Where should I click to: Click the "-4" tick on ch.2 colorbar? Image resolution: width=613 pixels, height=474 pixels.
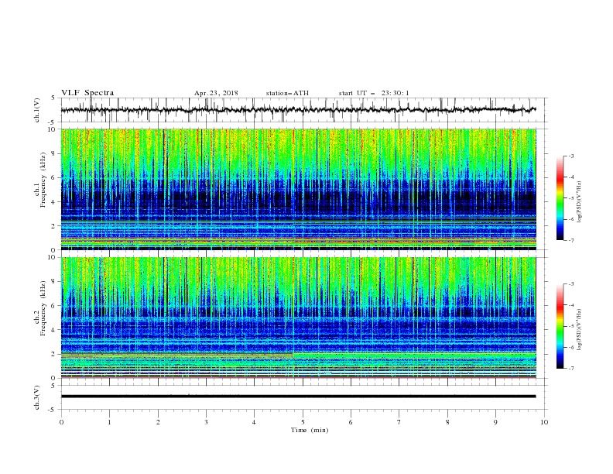click(x=570, y=305)
